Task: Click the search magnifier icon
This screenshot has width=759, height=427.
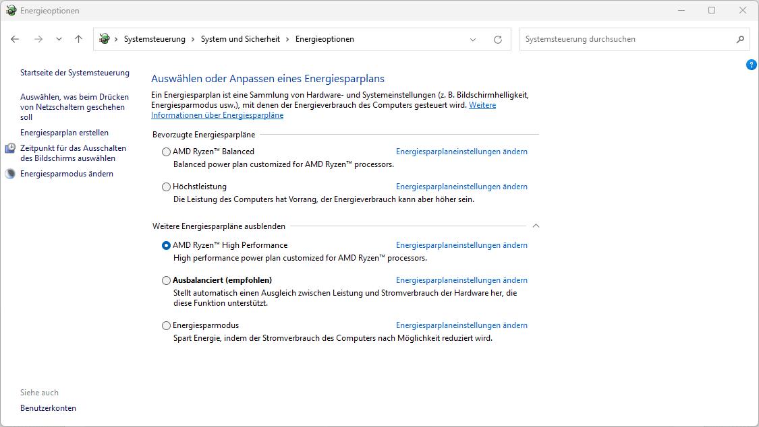Action: [740, 39]
